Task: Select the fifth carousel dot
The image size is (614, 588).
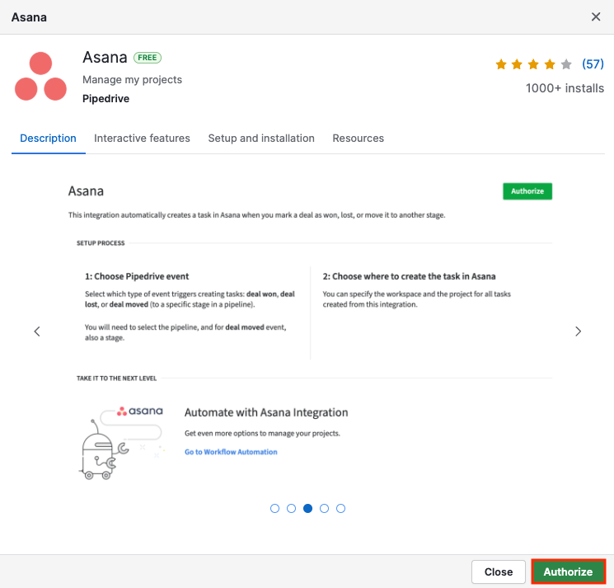Action: click(341, 509)
